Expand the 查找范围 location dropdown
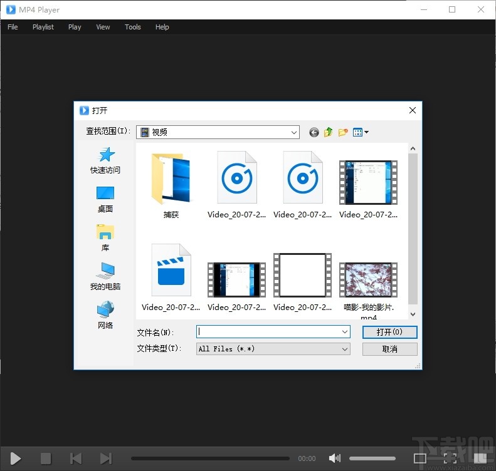This screenshot has height=471, width=496. [293, 132]
